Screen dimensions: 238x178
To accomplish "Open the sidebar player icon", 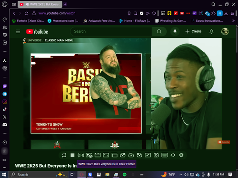I will click(5, 142).
